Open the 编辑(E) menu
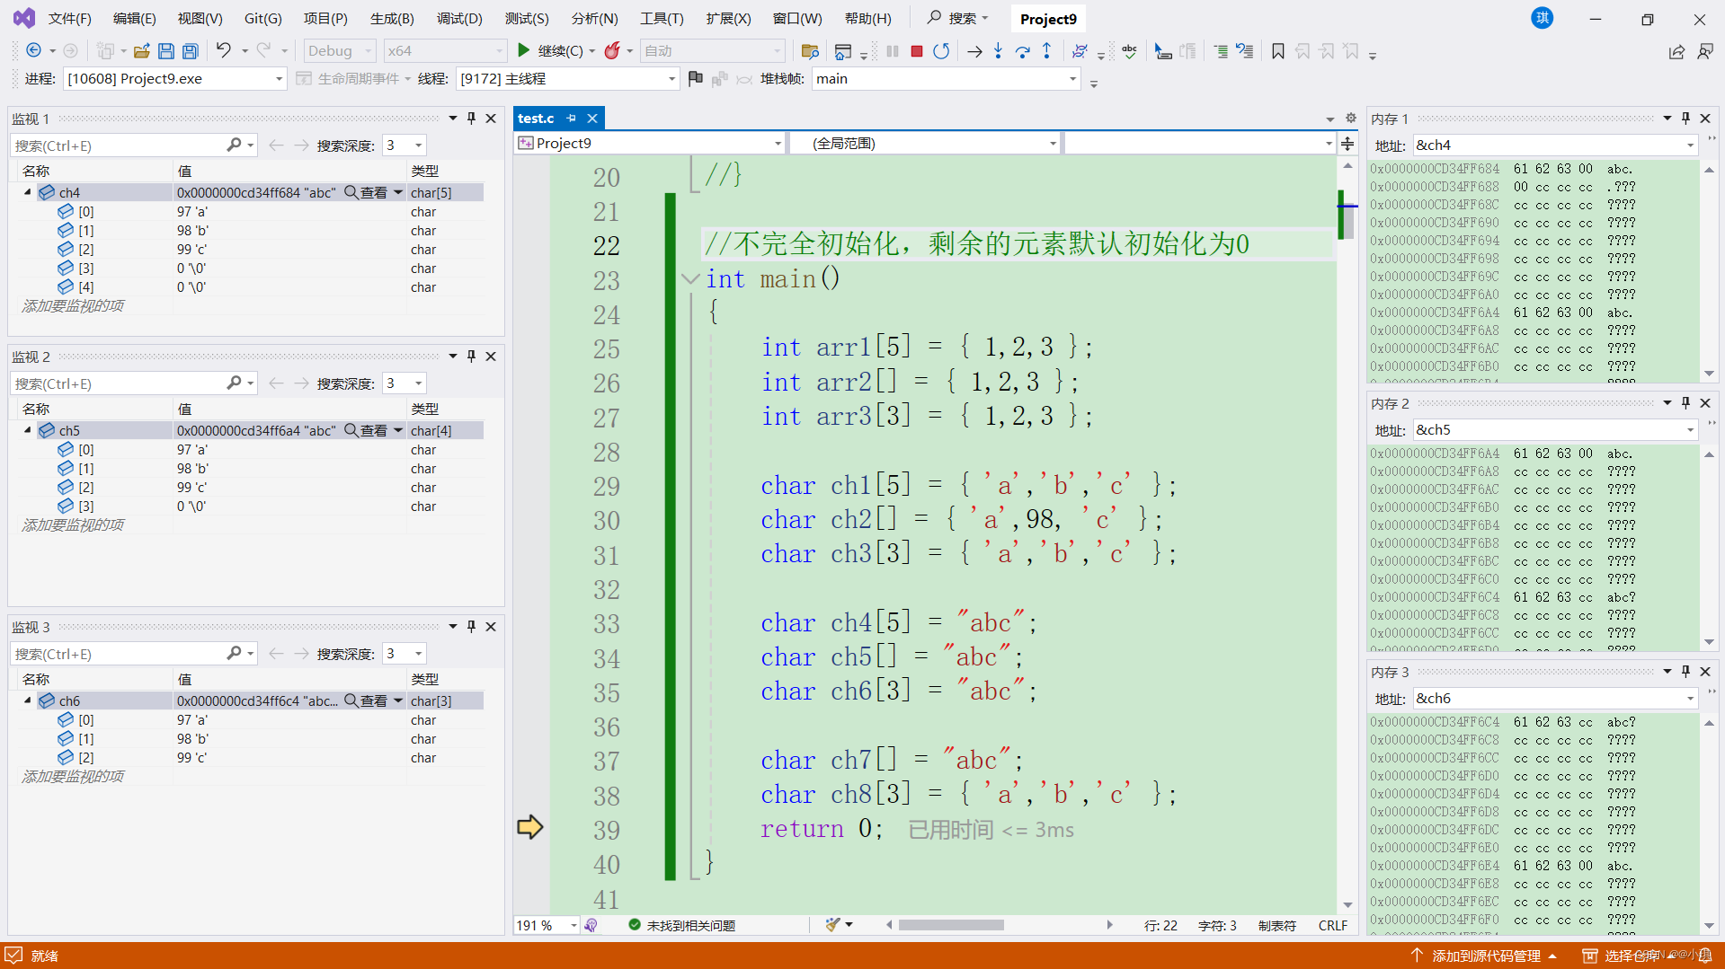 (134, 18)
